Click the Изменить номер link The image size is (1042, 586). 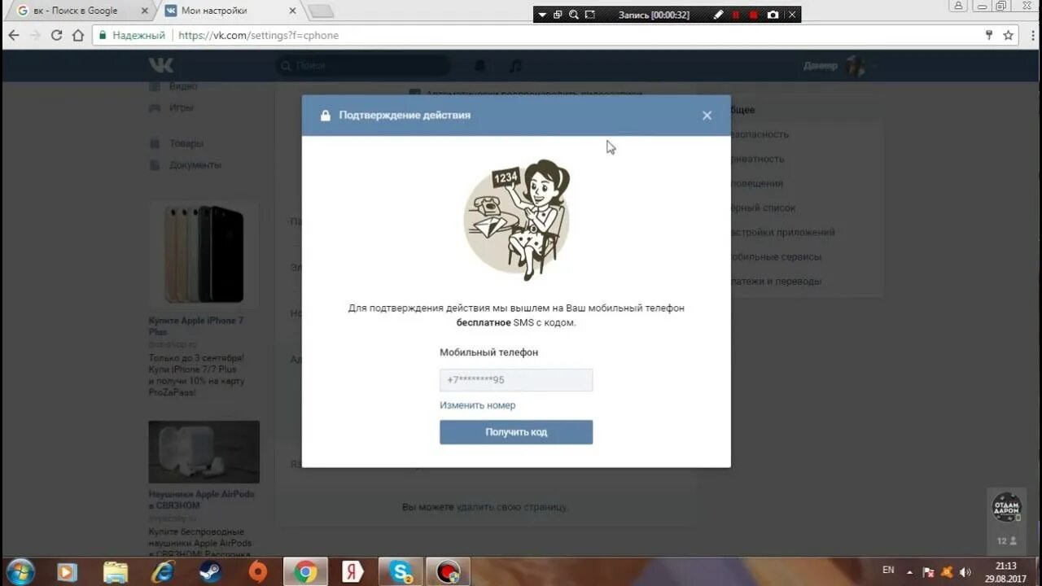[477, 405]
